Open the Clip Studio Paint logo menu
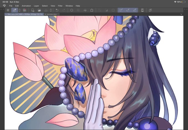The width and height of the screenshot is (188, 130). 4,6
